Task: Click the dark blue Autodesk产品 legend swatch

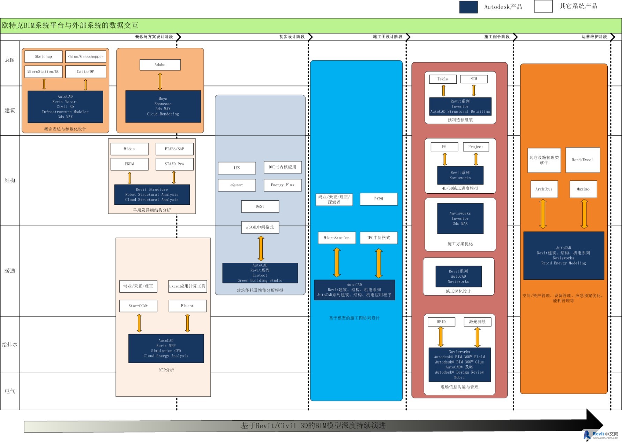Action: [x=468, y=7]
